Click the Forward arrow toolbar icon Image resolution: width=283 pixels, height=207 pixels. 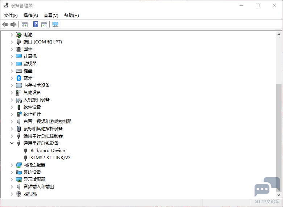point(13,24)
